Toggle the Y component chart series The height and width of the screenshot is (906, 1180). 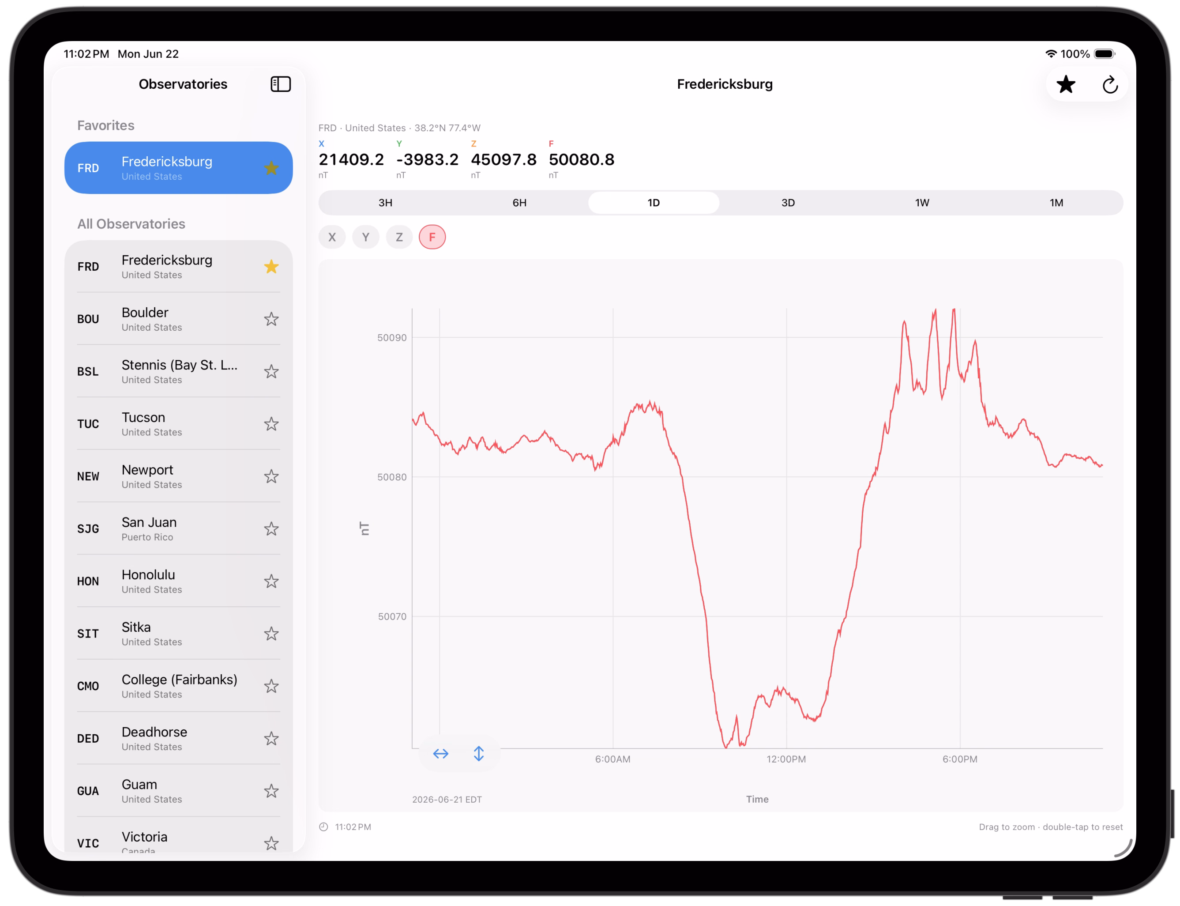(x=365, y=237)
